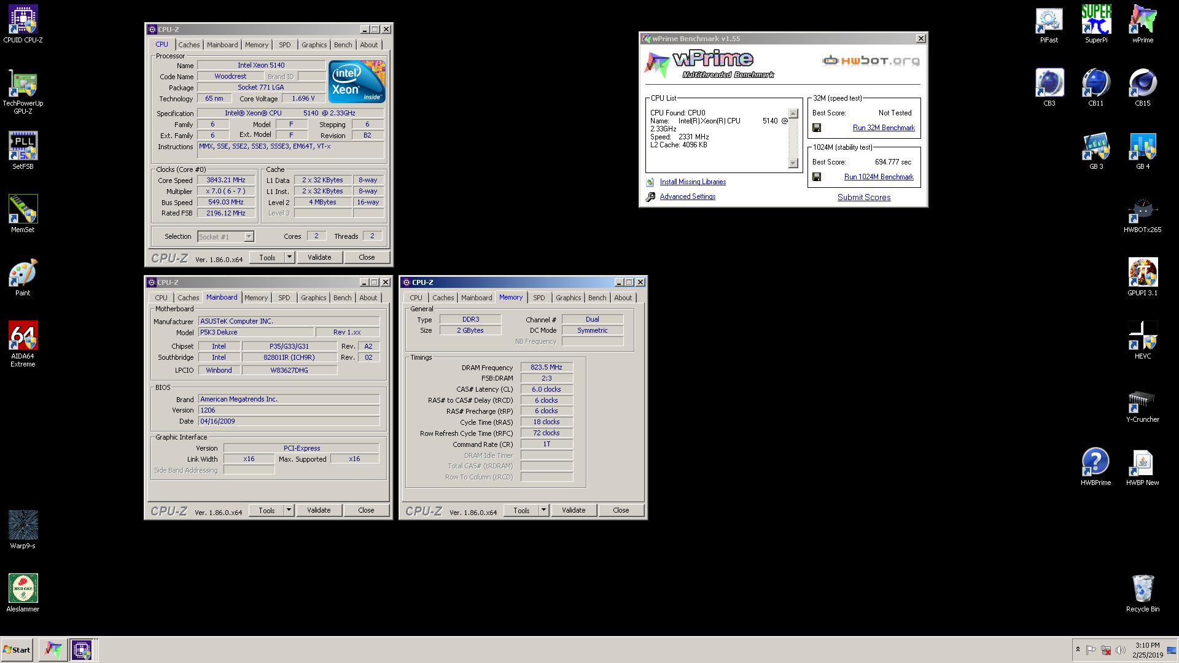
Task: Select CPU tab in Memory CPU-Z window
Action: tap(416, 298)
